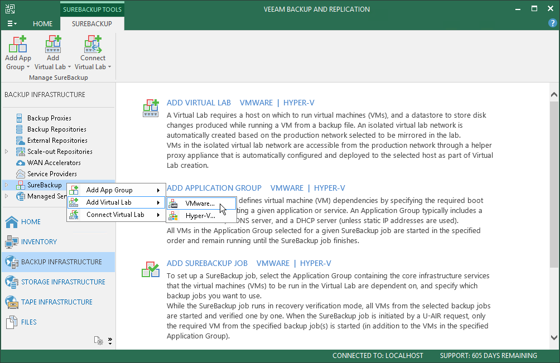Click the Hyper-V icon in the submenu
The image size is (560, 363).
point(173,216)
